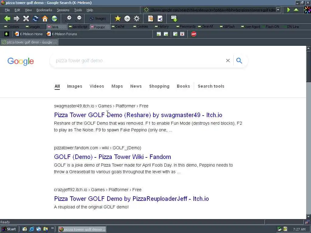The image size is (311, 233).
Task: Click the Clear All privacy button
Action: coord(205,27)
